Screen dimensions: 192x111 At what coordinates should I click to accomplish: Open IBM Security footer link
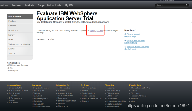[38, 104]
